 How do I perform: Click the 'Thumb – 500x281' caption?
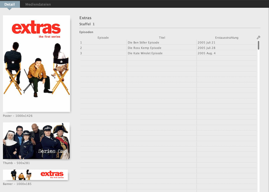[x=16, y=163]
